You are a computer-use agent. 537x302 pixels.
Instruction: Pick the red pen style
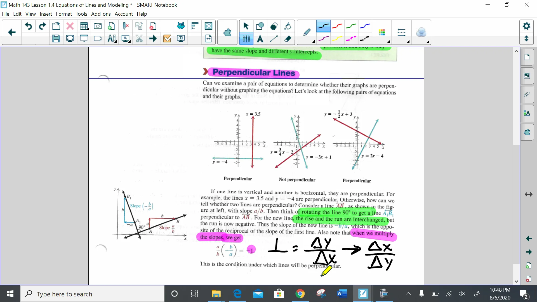(x=337, y=26)
